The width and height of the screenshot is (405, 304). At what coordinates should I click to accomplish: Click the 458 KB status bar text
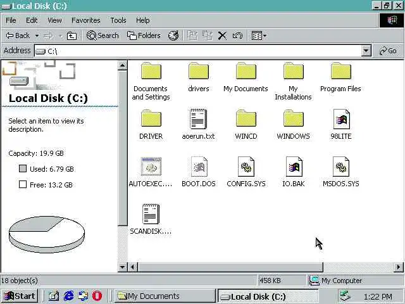coord(270,281)
